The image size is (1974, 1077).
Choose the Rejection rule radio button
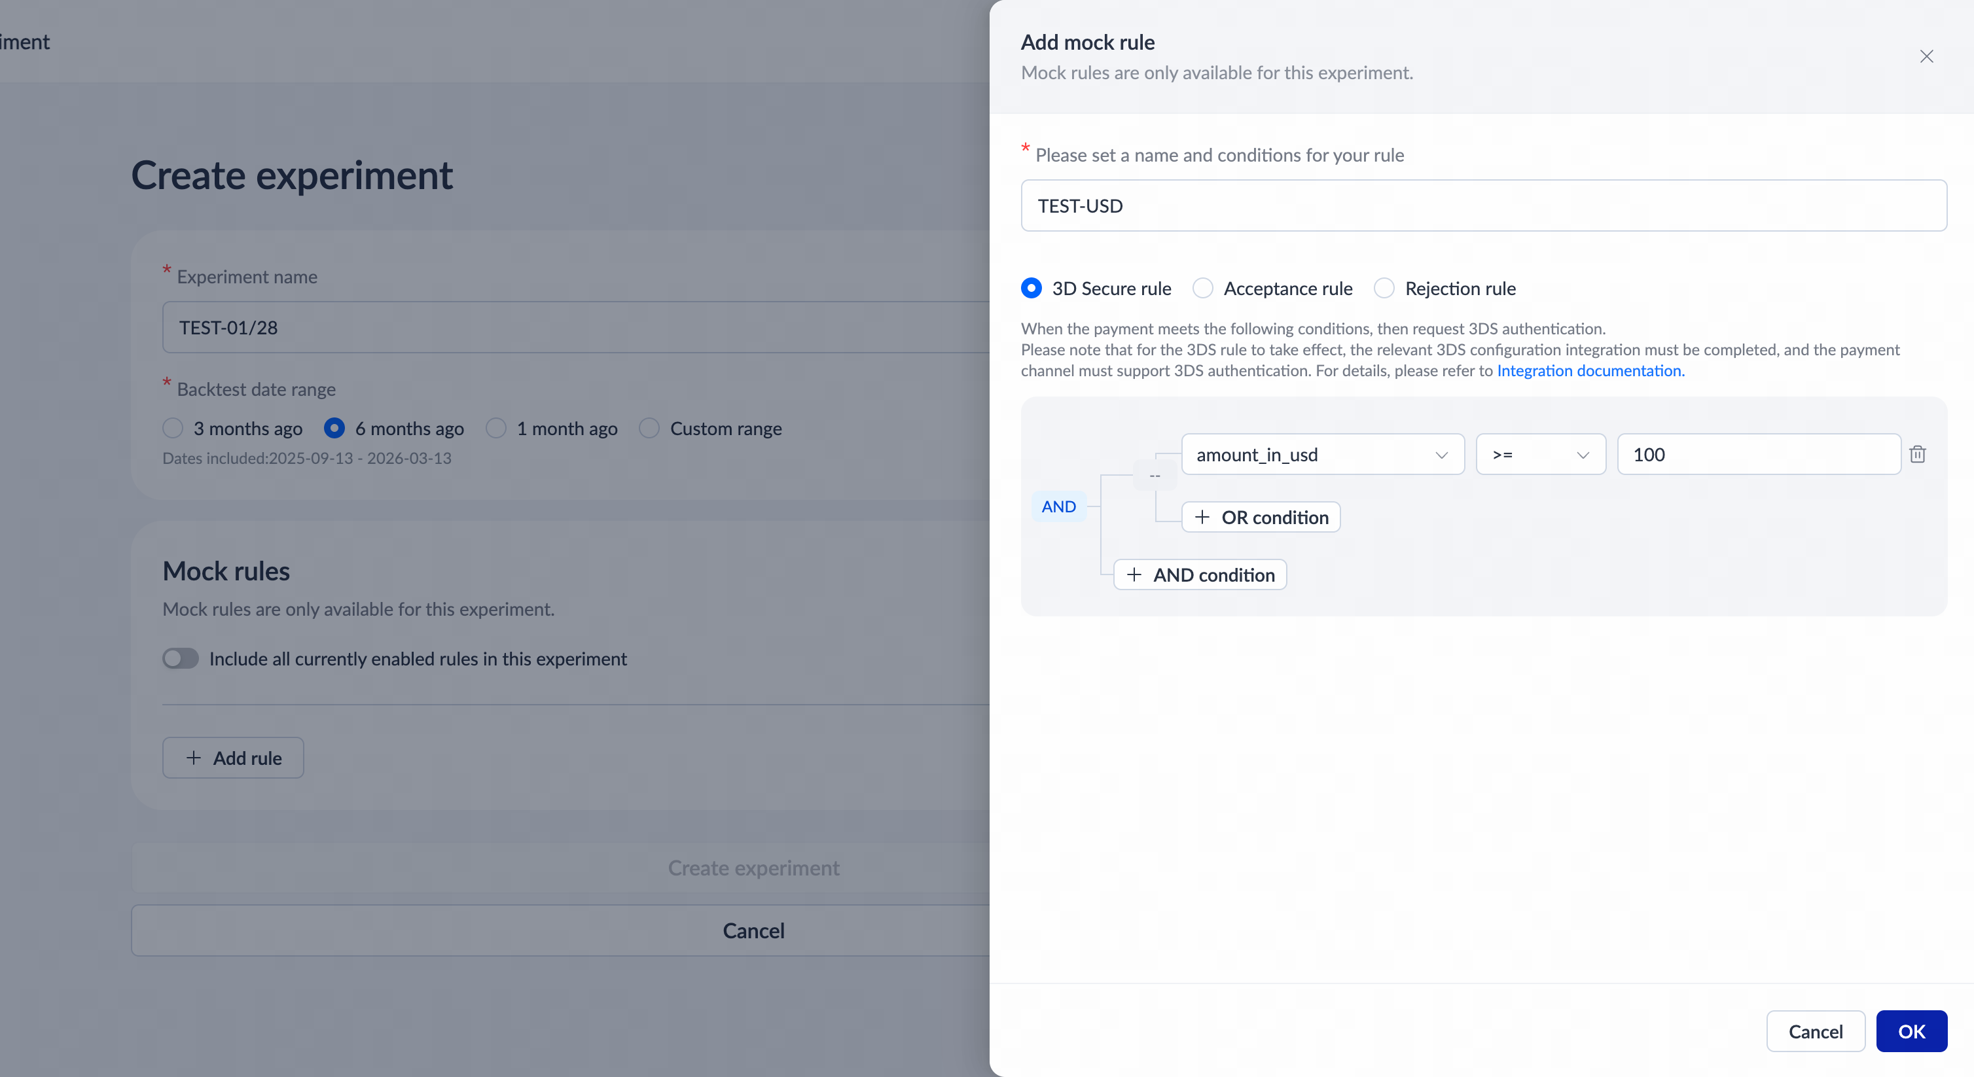1384,288
